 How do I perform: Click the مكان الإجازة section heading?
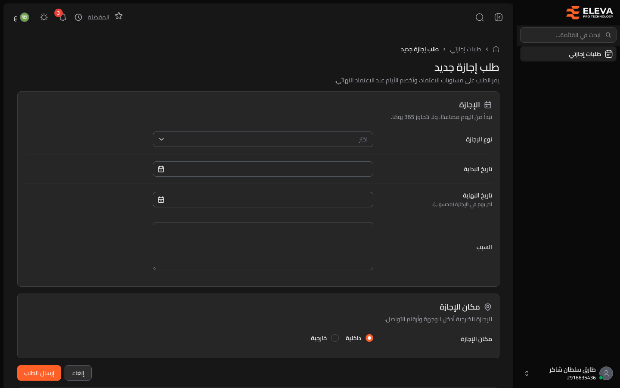coord(459,307)
